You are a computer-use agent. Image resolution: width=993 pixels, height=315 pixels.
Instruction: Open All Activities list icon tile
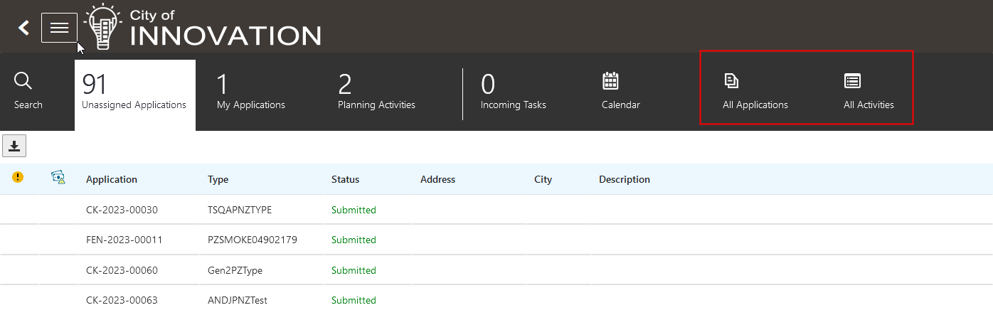point(852,81)
